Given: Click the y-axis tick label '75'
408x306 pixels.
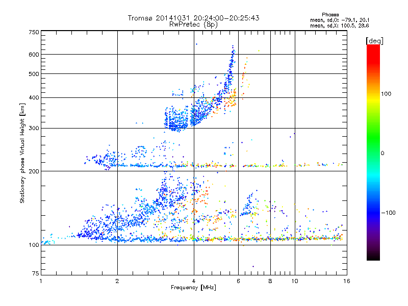Looking at the screenshot, I should (x=36, y=273).
